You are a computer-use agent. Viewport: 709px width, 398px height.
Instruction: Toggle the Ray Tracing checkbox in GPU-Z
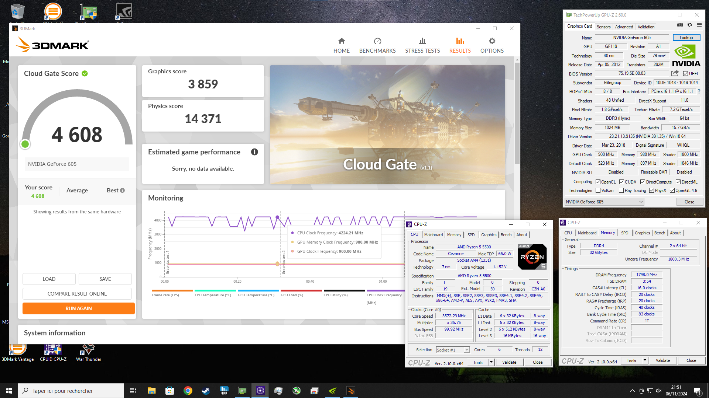pyautogui.click(x=621, y=191)
